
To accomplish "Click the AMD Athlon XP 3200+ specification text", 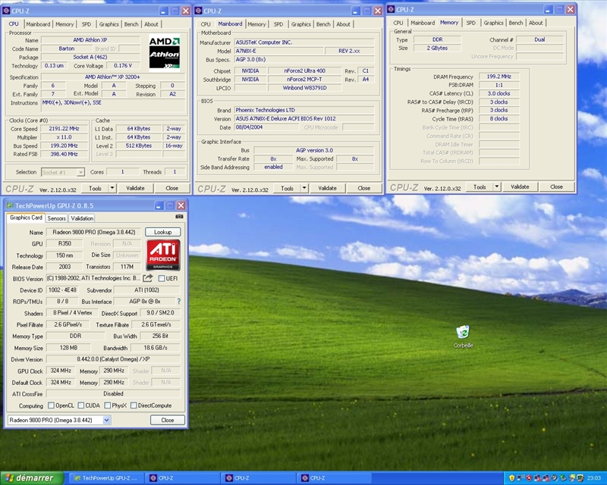I will click(x=112, y=77).
